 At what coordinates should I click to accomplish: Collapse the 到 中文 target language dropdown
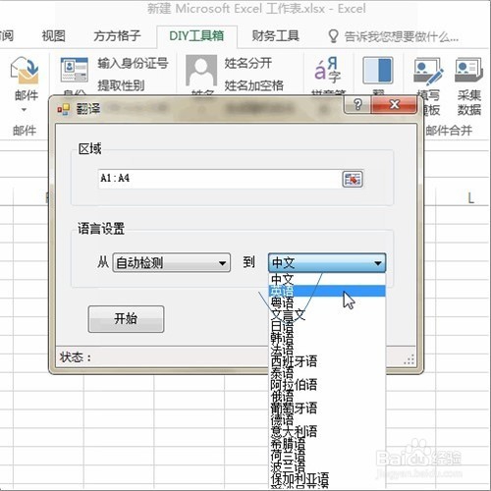tap(327, 262)
